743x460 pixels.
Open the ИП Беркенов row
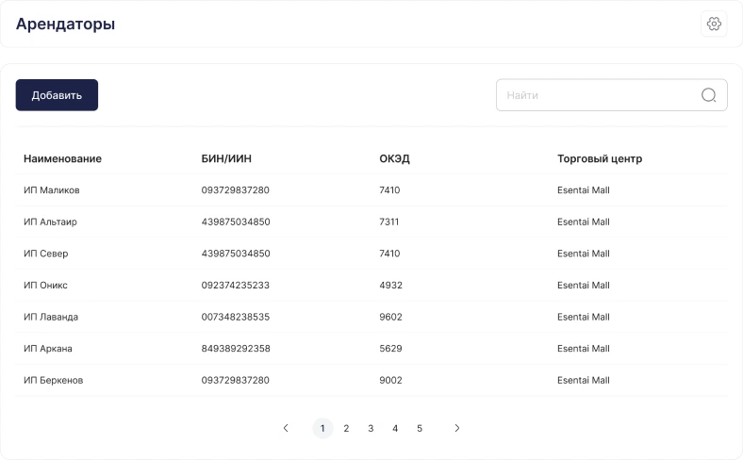tap(371, 380)
